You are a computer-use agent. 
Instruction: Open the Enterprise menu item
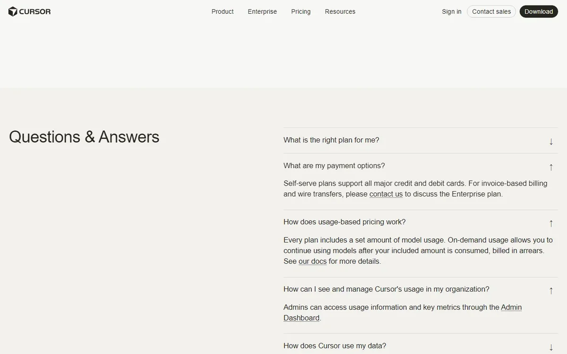click(262, 11)
